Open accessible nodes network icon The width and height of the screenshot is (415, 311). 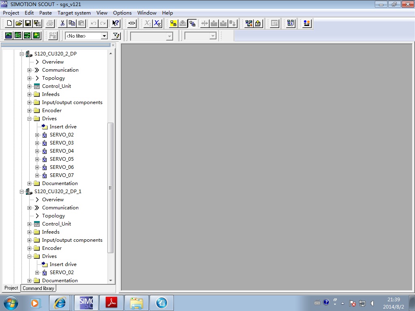[x=249, y=23]
